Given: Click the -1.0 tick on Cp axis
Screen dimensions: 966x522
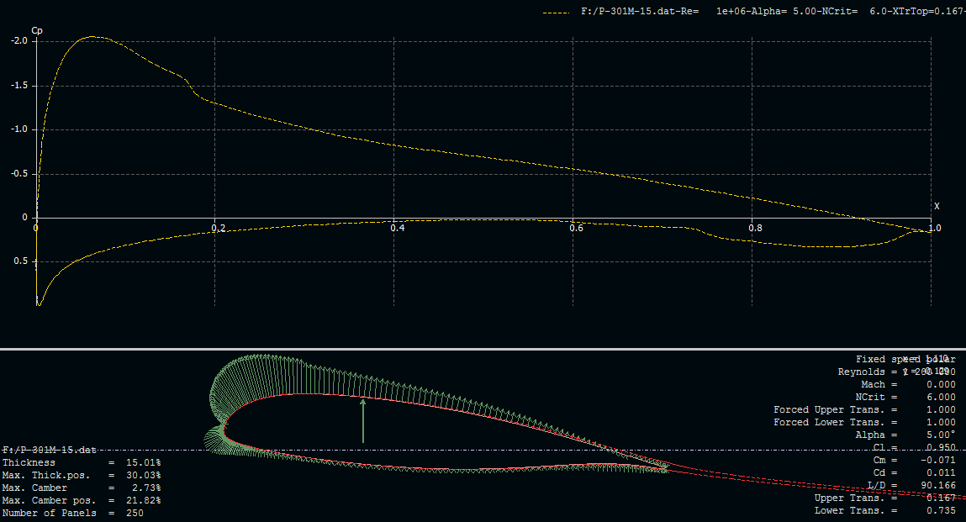Looking at the screenshot, I should (18, 129).
